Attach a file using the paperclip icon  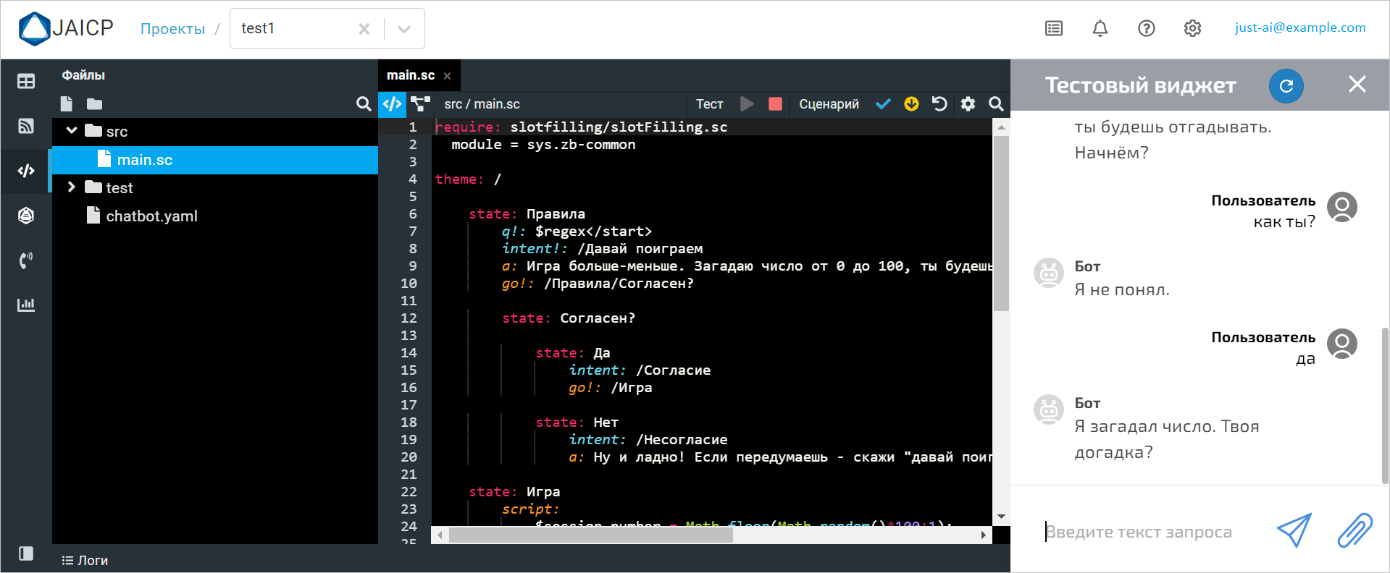click(x=1354, y=531)
